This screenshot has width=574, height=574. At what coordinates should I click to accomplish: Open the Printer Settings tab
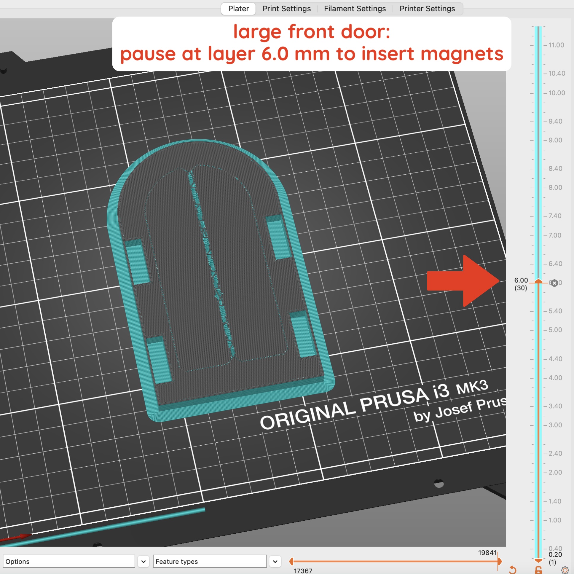[427, 9]
